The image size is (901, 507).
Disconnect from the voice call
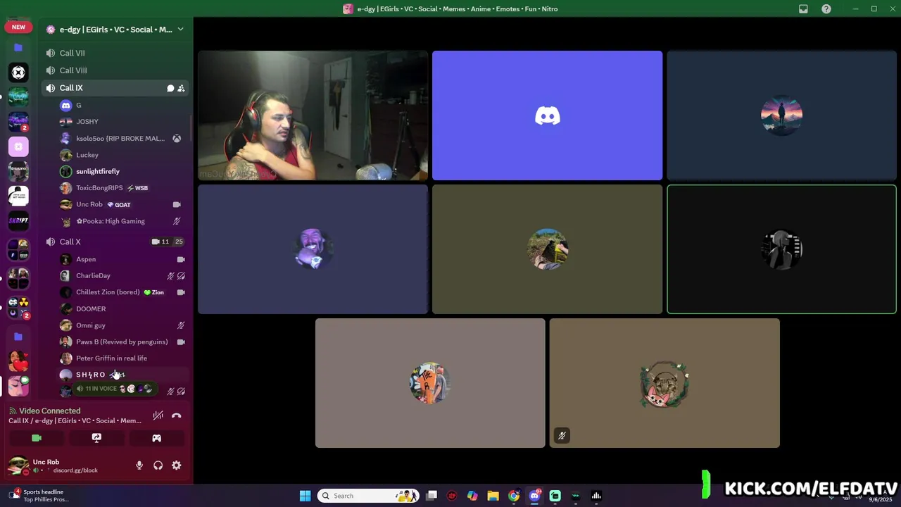click(176, 415)
